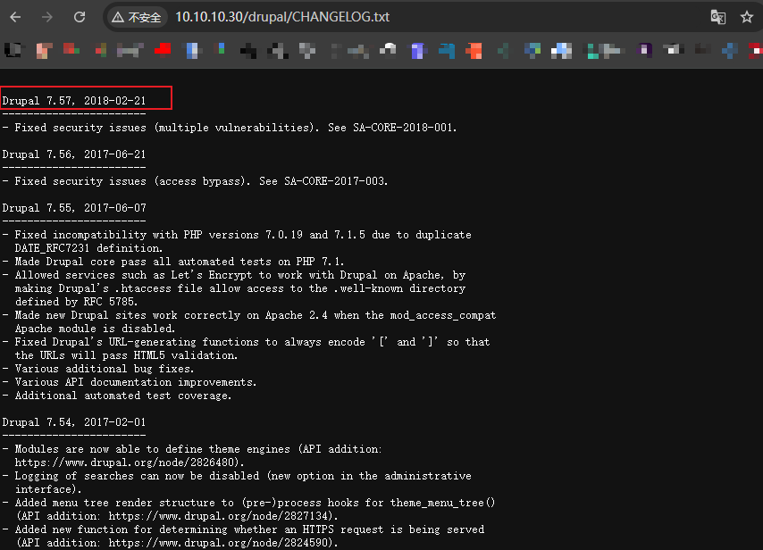Click "Made Drupal core pass all automated tests"
The height and width of the screenshot is (550, 763).
pos(173,261)
